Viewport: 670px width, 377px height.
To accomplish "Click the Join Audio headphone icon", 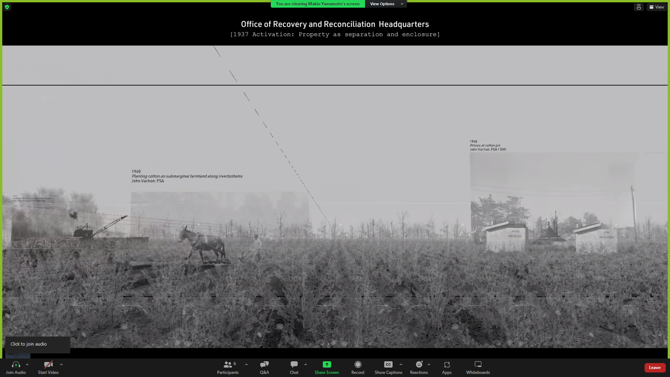I will click(16, 364).
